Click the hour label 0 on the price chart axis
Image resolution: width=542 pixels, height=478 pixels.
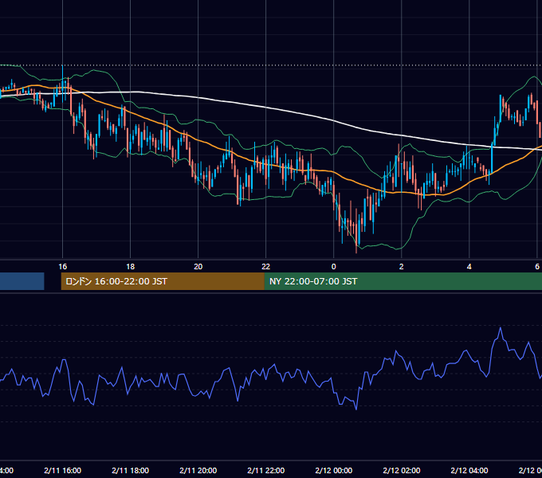333,267
